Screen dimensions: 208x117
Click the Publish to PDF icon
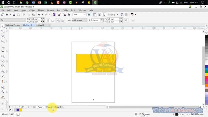pos(69,15)
